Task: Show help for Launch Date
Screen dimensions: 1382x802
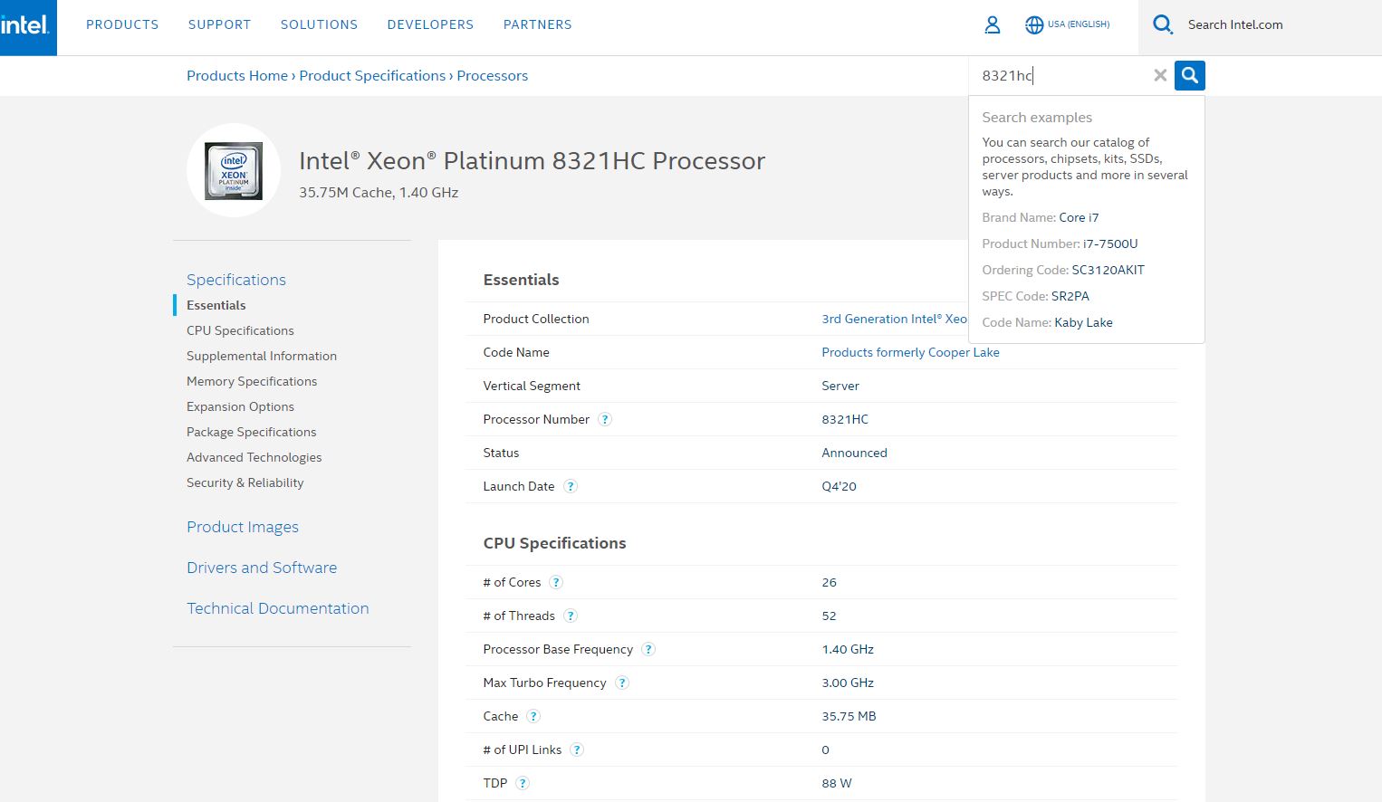Action: 571,486
